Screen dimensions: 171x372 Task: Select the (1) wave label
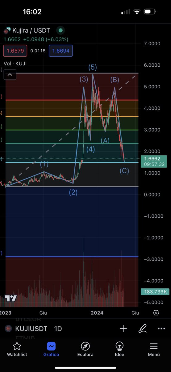44,164
